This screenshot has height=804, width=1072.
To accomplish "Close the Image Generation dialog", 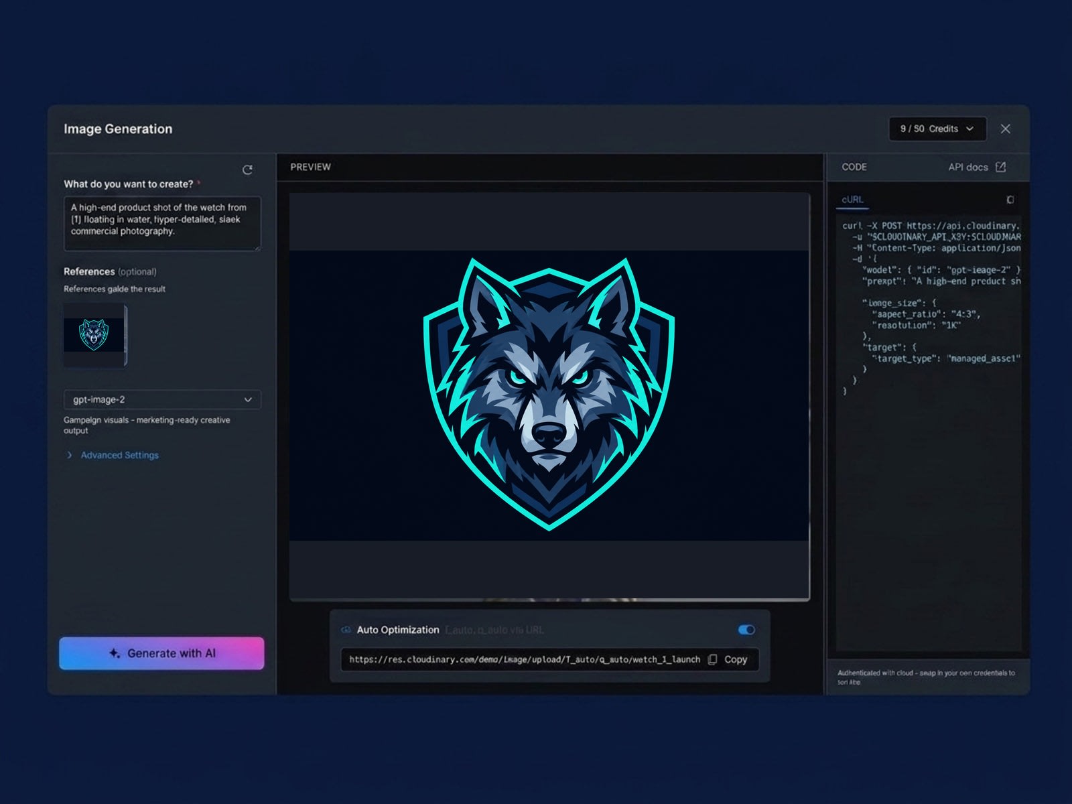I will (x=1005, y=129).
